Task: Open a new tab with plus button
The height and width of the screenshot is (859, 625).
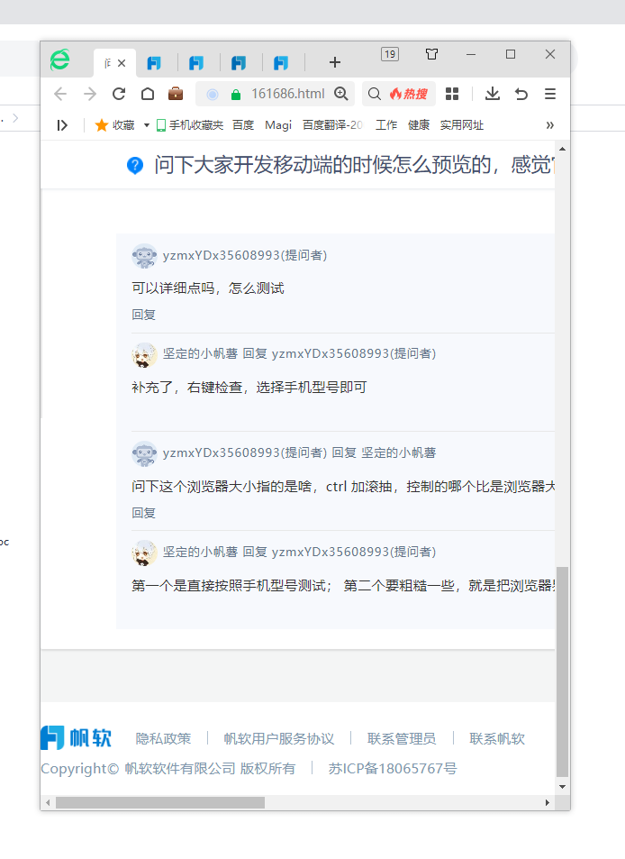Action: tap(335, 62)
